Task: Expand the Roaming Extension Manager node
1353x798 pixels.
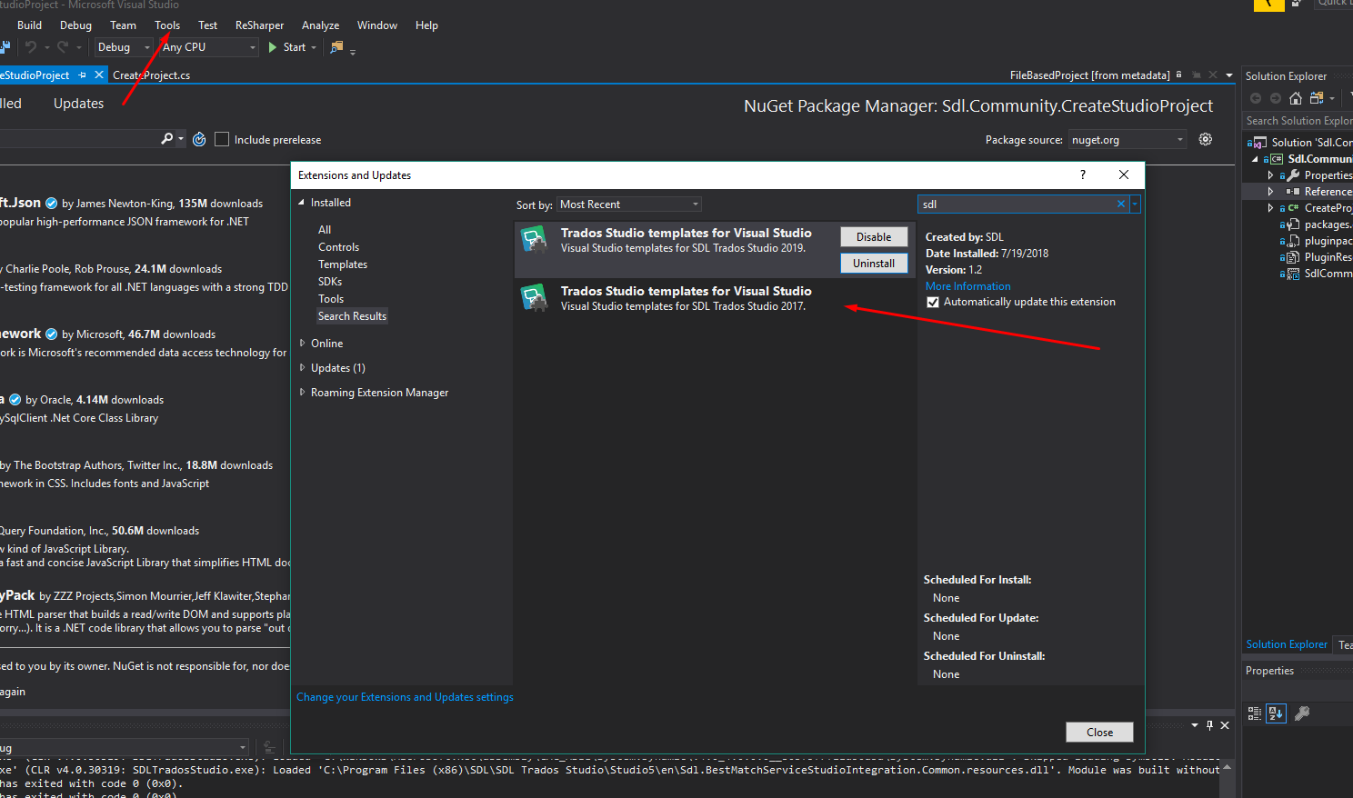Action: tap(303, 393)
